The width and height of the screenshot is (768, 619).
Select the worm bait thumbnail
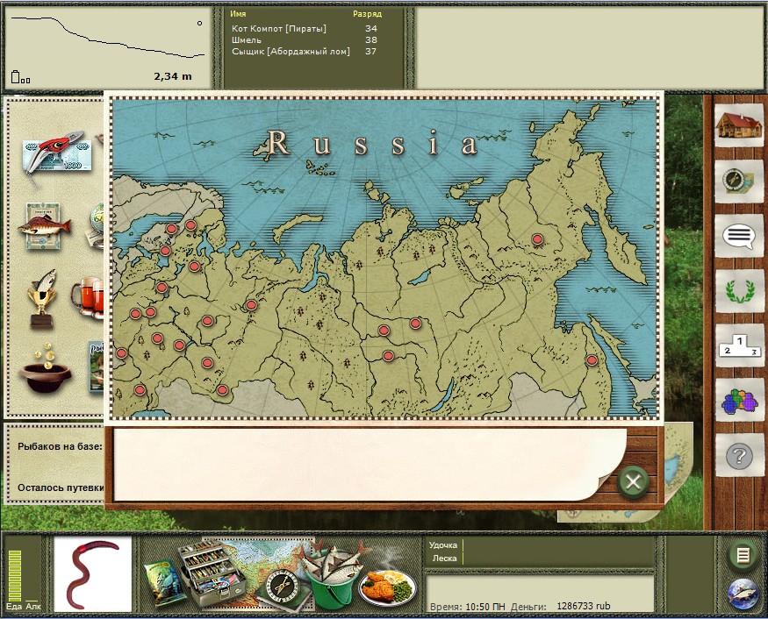[93, 573]
